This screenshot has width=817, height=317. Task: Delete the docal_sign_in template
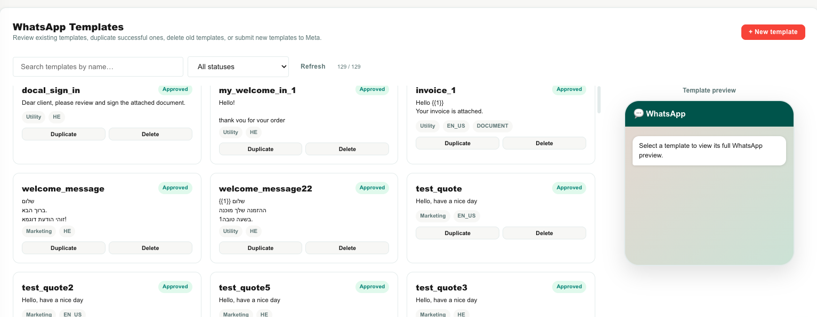point(150,134)
